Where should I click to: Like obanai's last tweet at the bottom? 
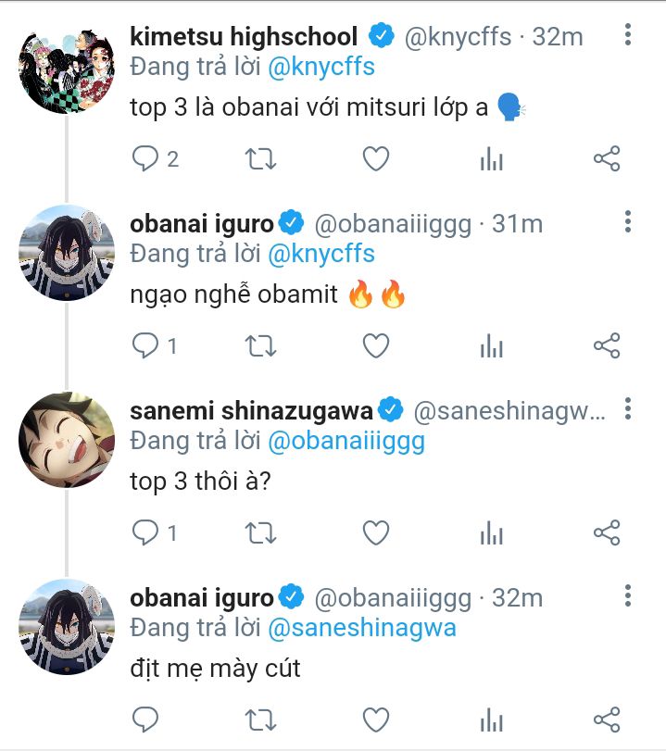[x=375, y=719]
